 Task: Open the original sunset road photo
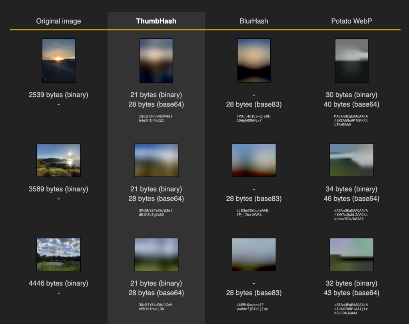click(x=58, y=60)
